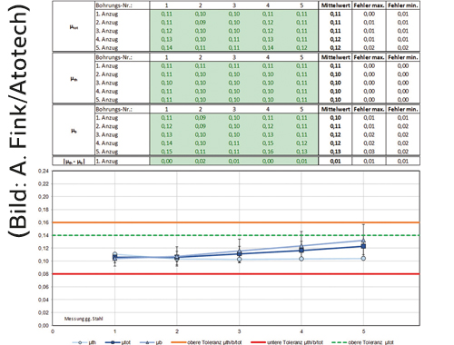This screenshot has width=454, height=345.
Task: Click the green dashed tolerance line in chart
Action: click(x=236, y=235)
